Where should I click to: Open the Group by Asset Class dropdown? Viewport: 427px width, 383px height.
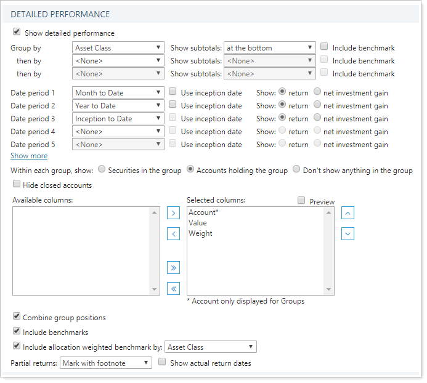coord(118,47)
